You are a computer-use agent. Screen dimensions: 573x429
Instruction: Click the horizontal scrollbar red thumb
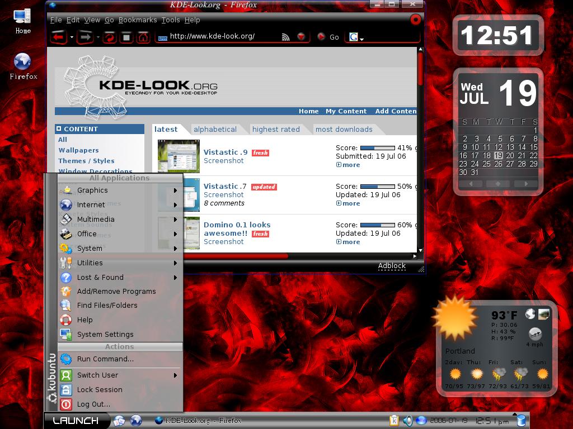(236, 256)
